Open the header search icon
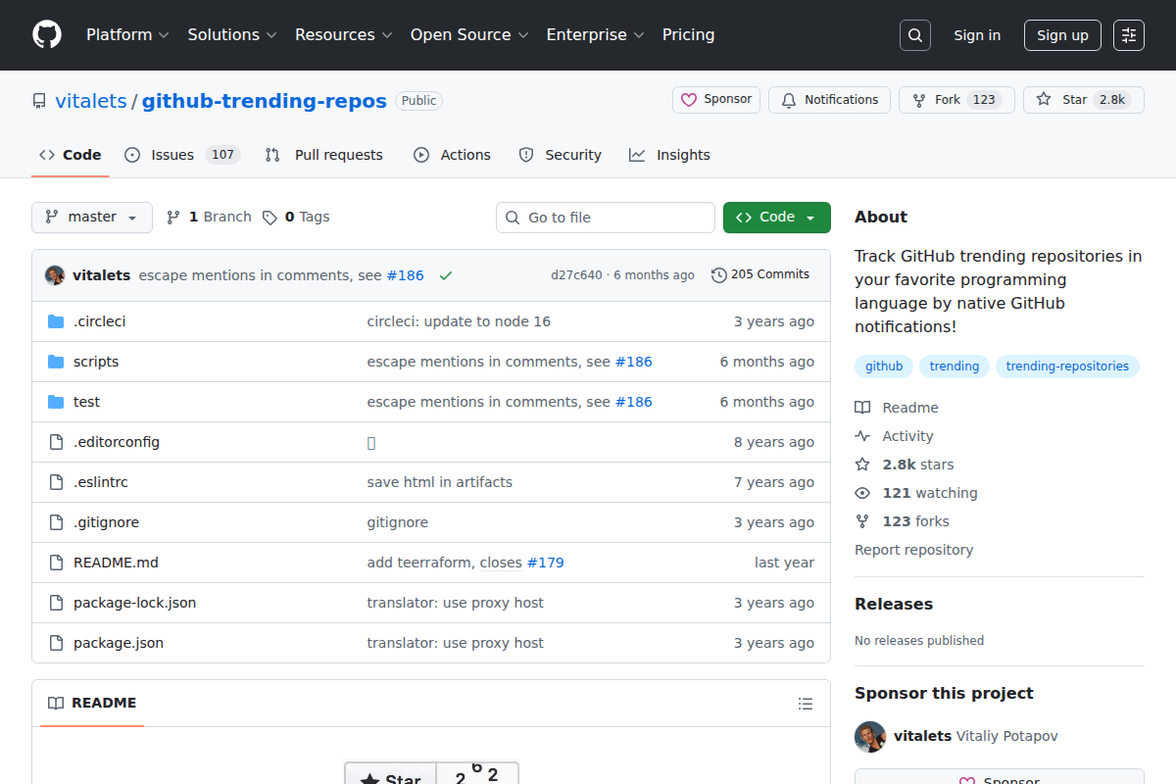The image size is (1176, 784). (914, 34)
